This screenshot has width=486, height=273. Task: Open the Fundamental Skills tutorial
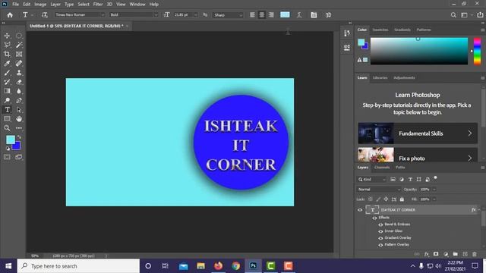click(x=418, y=133)
